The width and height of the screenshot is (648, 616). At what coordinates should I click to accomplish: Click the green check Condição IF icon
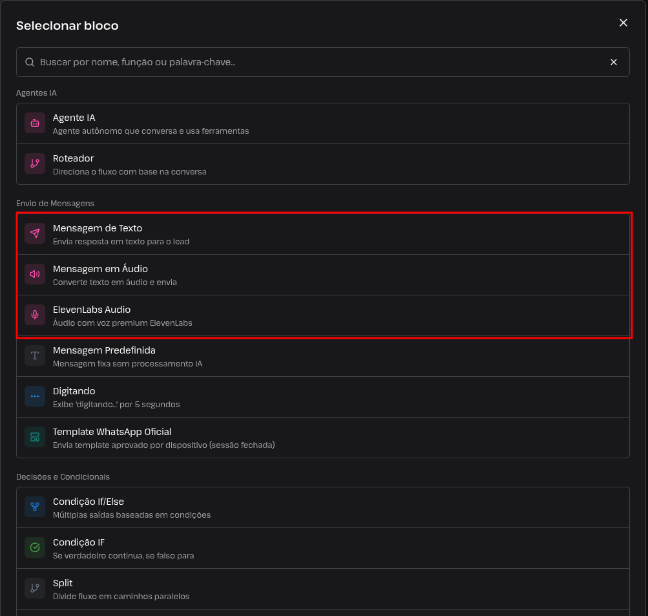pyautogui.click(x=35, y=547)
